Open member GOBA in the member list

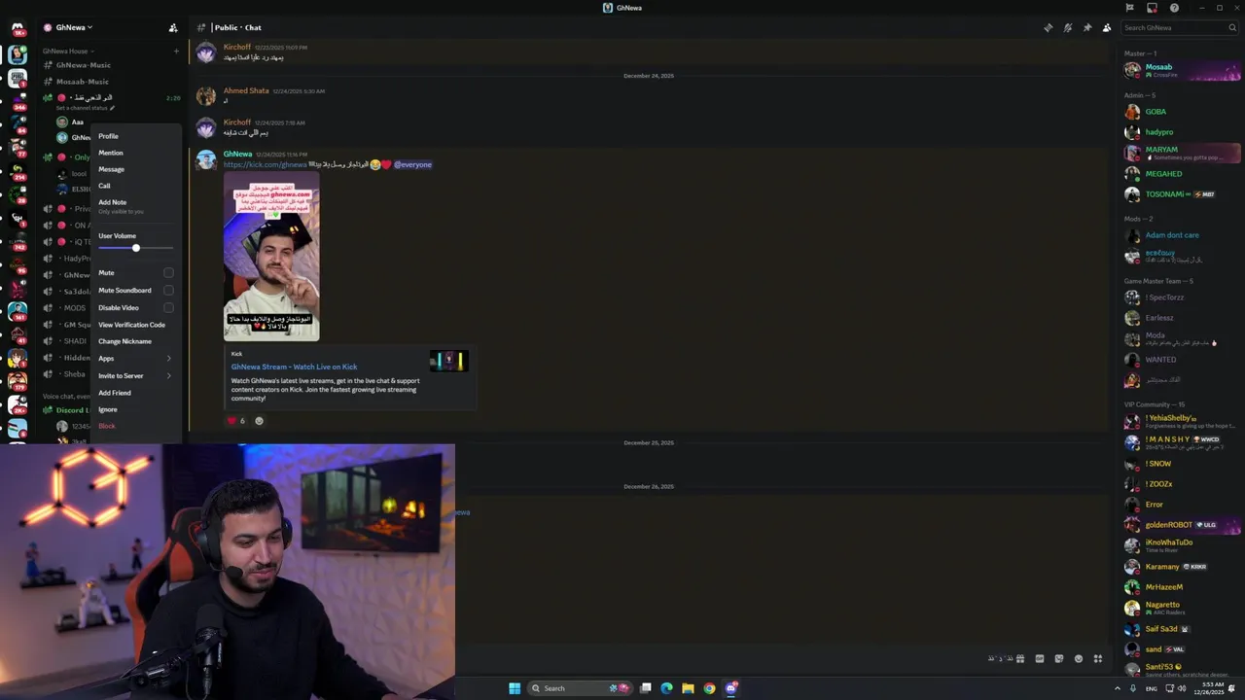click(x=1181, y=112)
